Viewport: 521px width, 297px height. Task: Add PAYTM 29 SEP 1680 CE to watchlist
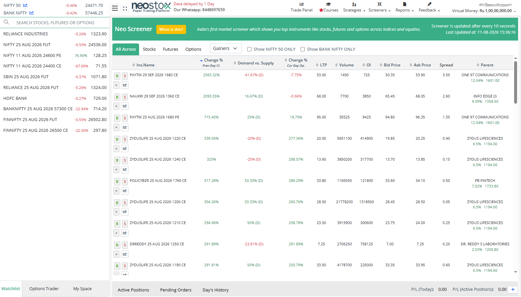pyautogui.click(x=116, y=85)
